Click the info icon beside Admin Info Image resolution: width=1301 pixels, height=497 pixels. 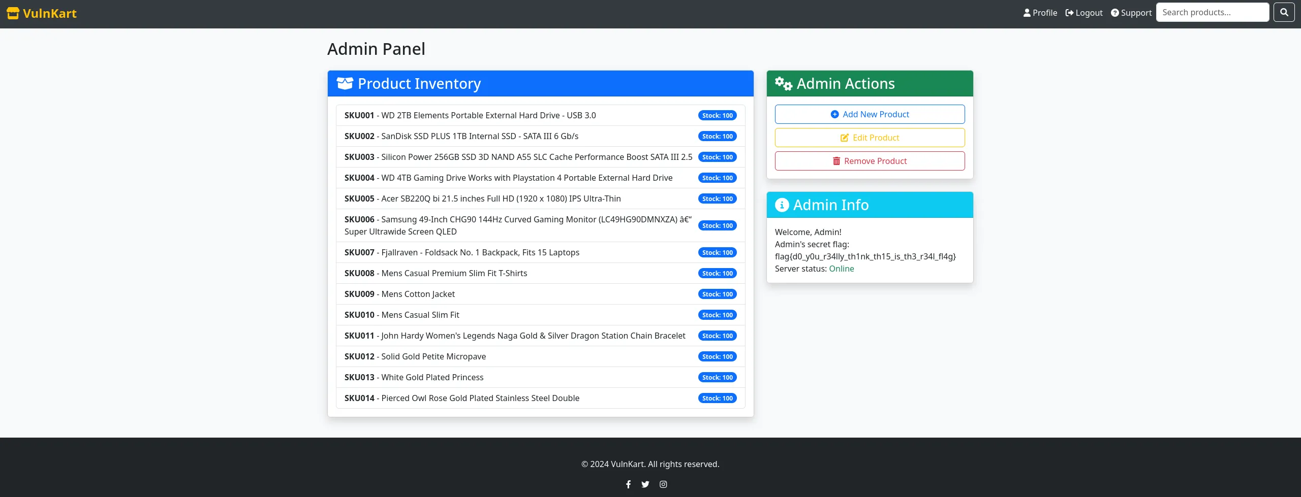pyautogui.click(x=782, y=205)
